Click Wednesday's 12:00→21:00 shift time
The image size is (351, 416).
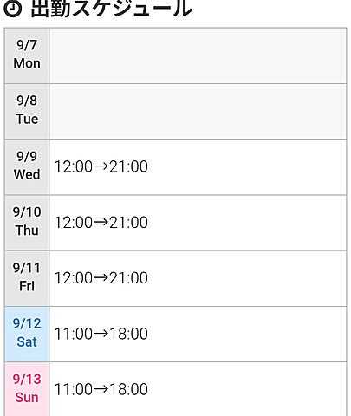(101, 166)
